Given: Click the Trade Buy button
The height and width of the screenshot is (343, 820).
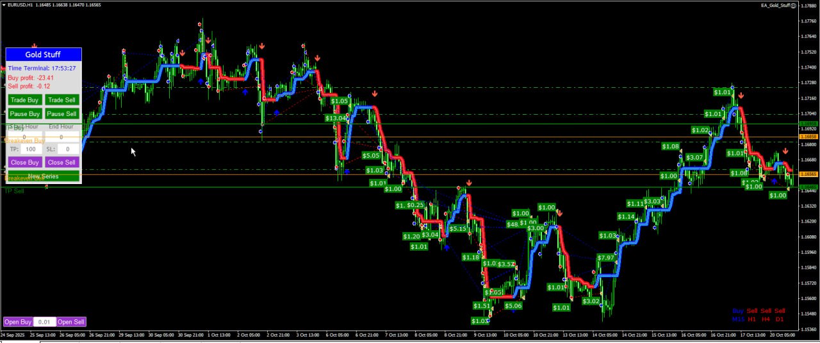Looking at the screenshot, I should pos(24,100).
